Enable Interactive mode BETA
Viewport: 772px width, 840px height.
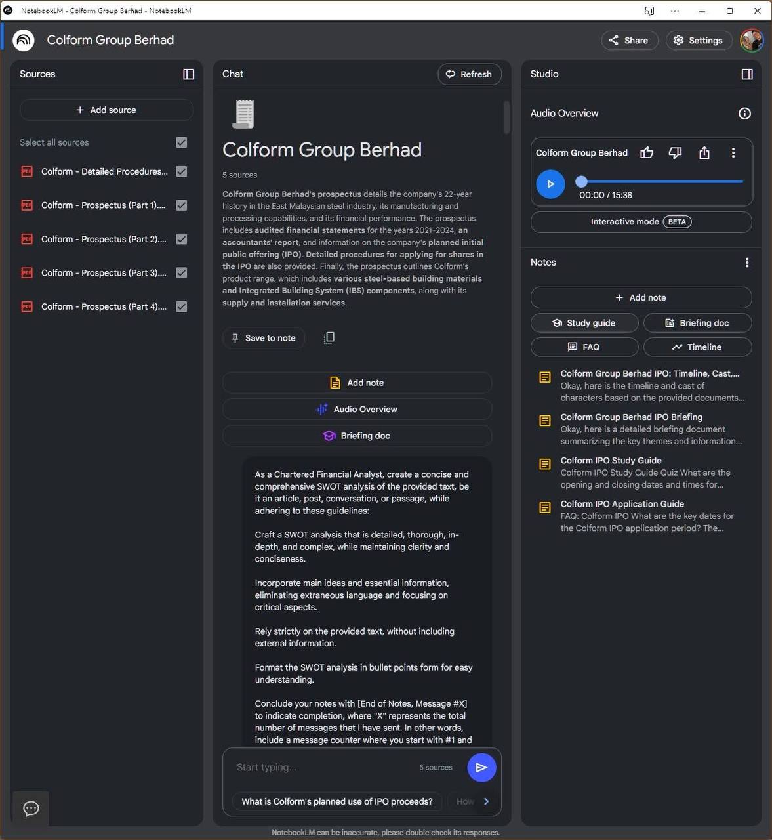pos(641,222)
